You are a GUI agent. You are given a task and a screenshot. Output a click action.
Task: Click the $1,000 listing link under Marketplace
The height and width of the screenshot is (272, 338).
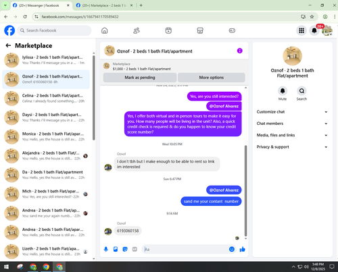tap(141, 69)
